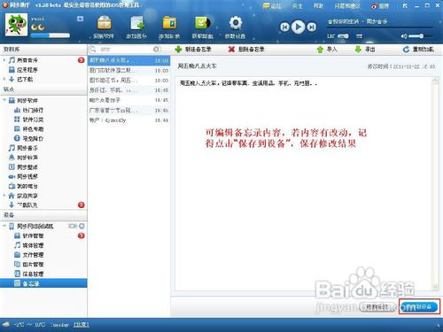The width and height of the screenshot is (443, 332).
Task: Open the limited-free price-drop item with coin icon
Action: 28,138
